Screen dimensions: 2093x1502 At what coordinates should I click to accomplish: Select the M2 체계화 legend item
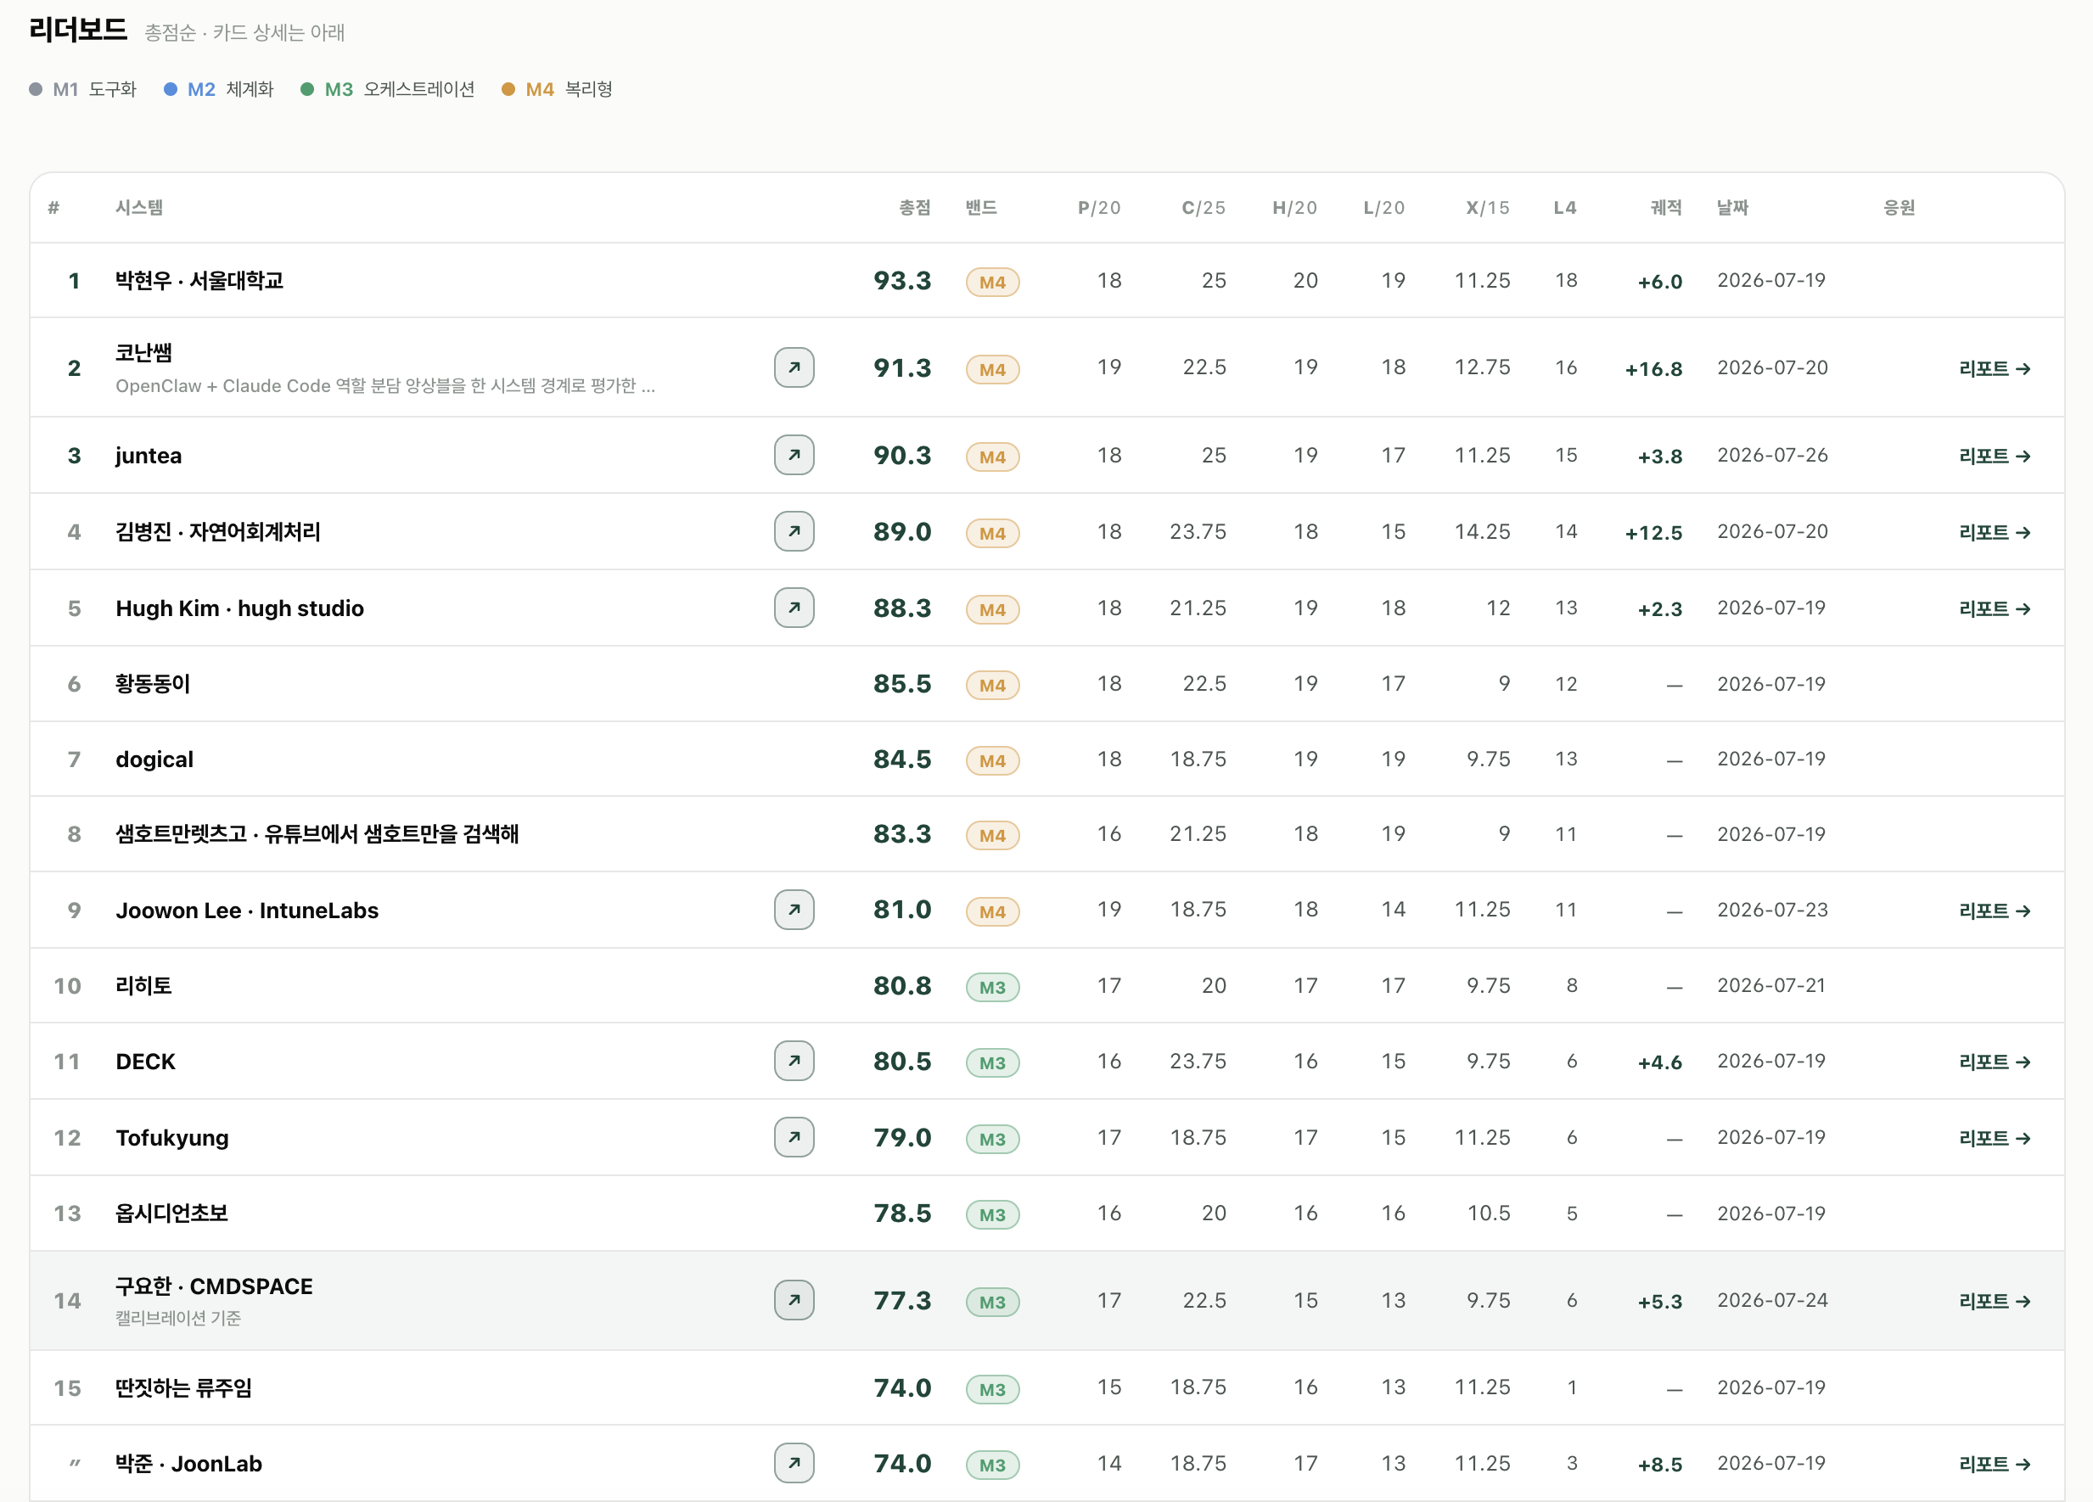point(219,89)
